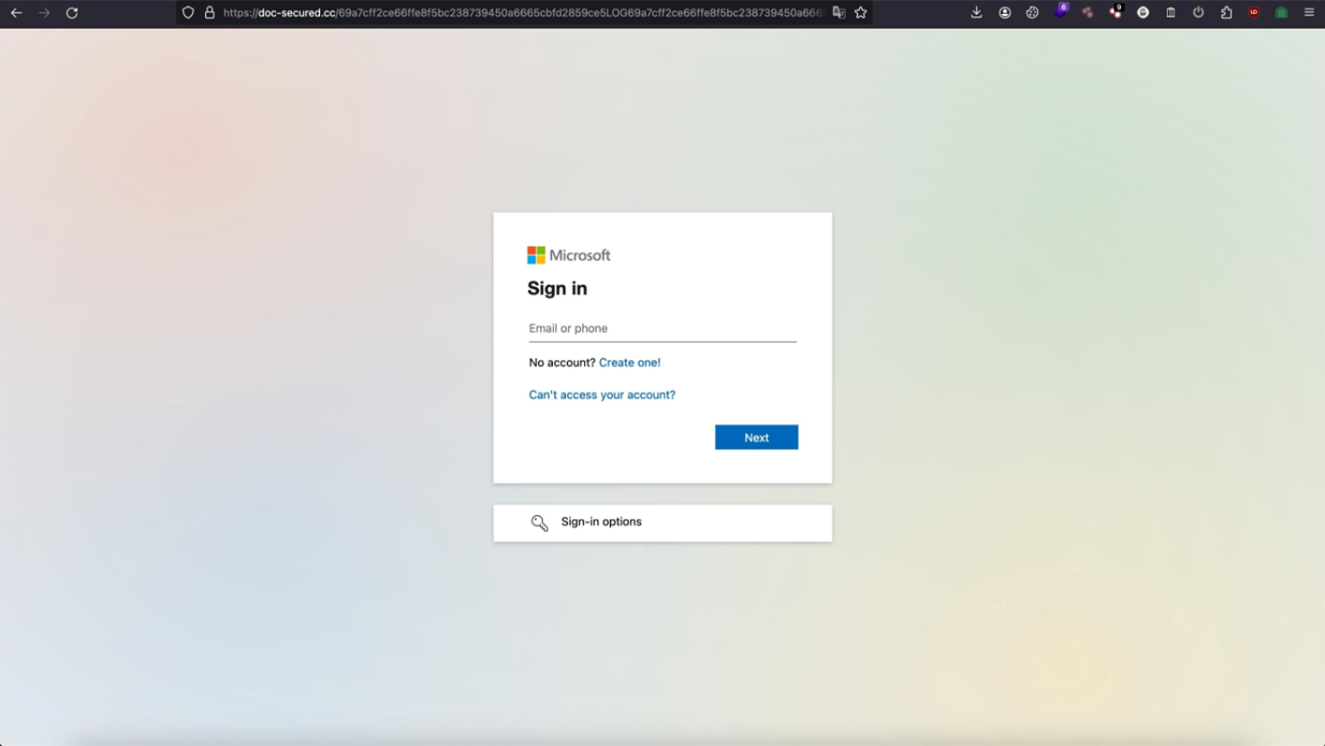Open the extensions puzzle piece menu
1325x746 pixels.
(x=1227, y=13)
